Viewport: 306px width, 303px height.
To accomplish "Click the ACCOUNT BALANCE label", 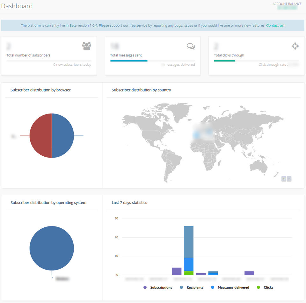I will tap(287, 4).
